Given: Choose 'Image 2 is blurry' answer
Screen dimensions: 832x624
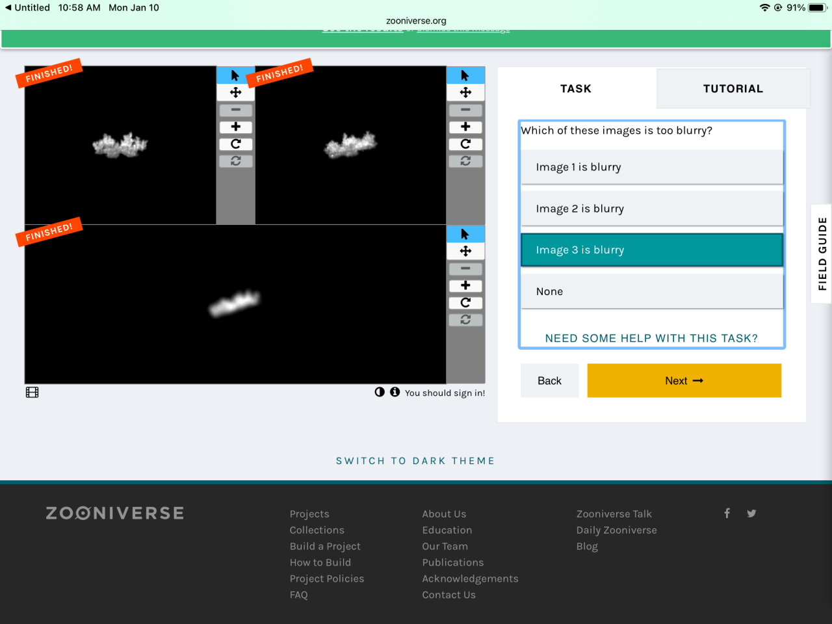Looking at the screenshot, I should (652, 209).
